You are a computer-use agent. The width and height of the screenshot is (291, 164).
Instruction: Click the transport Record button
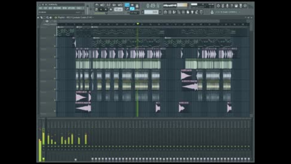pyautogui.click(x=111, y=9)
